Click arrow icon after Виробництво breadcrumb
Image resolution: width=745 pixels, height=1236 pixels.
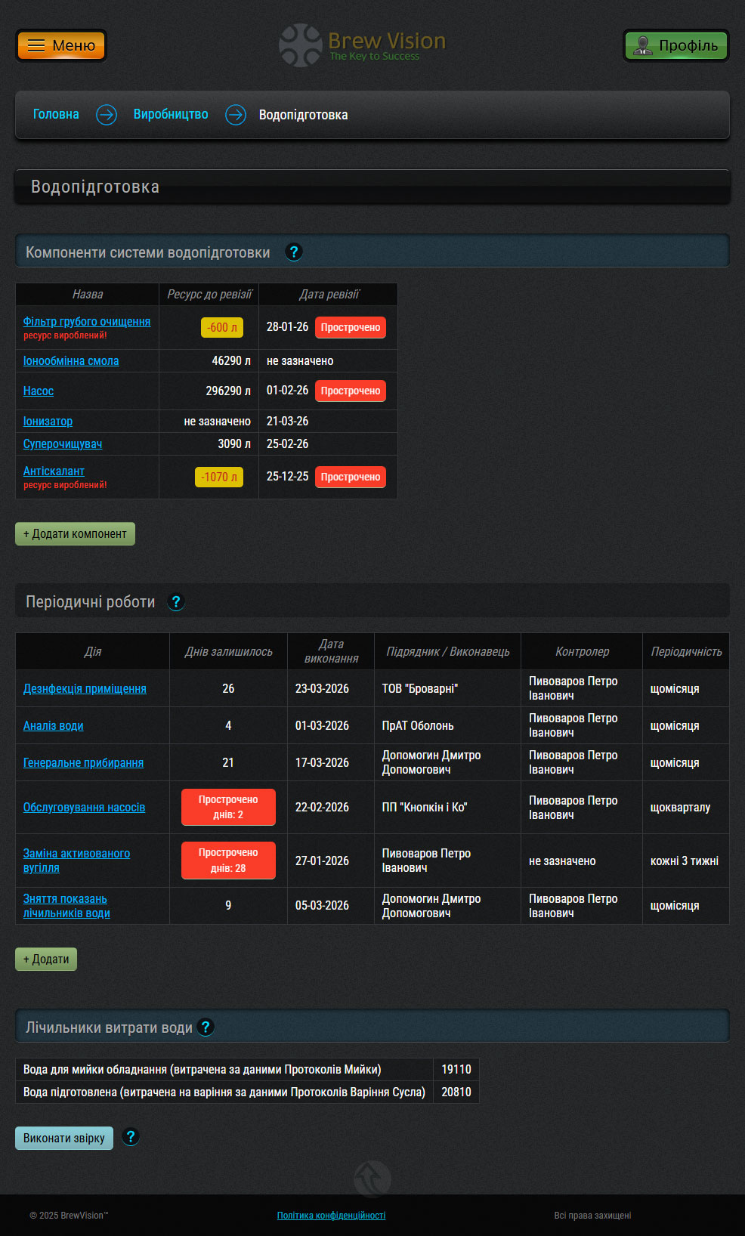(x=236, y=115)
